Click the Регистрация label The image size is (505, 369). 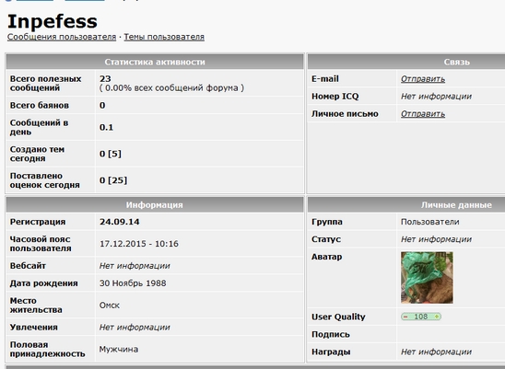pos(38,222)
